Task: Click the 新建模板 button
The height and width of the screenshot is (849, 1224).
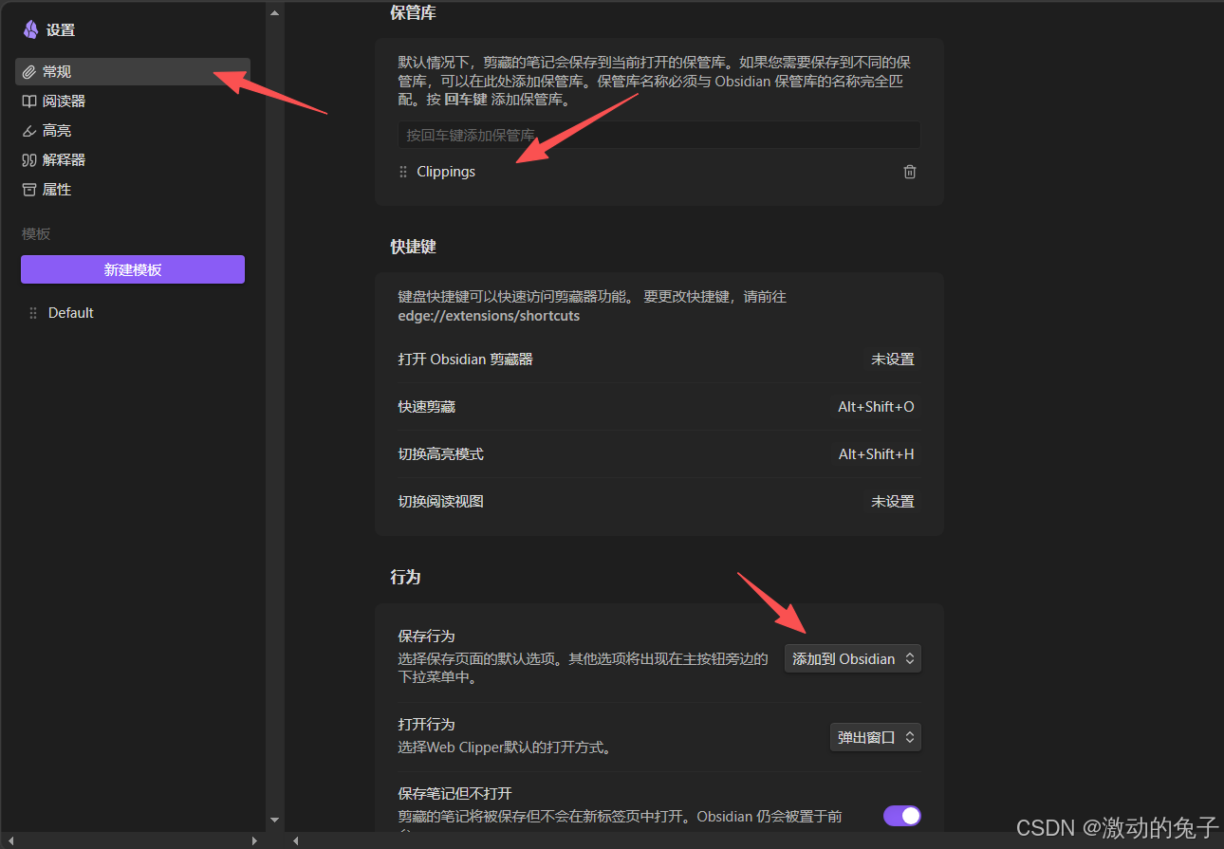Action: click(x=133, y=269)
